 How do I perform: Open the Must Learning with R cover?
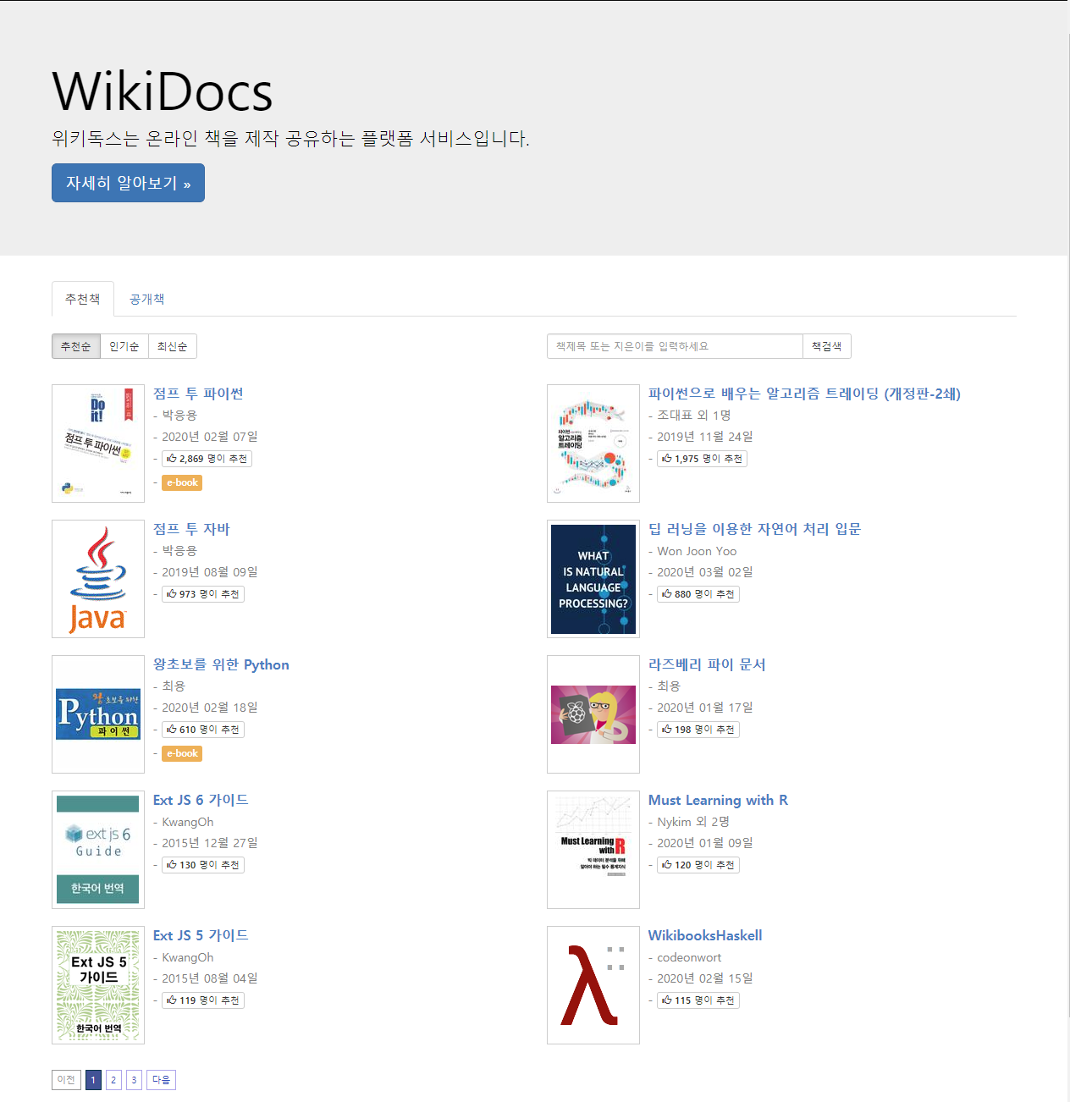(x=593, y=850)
